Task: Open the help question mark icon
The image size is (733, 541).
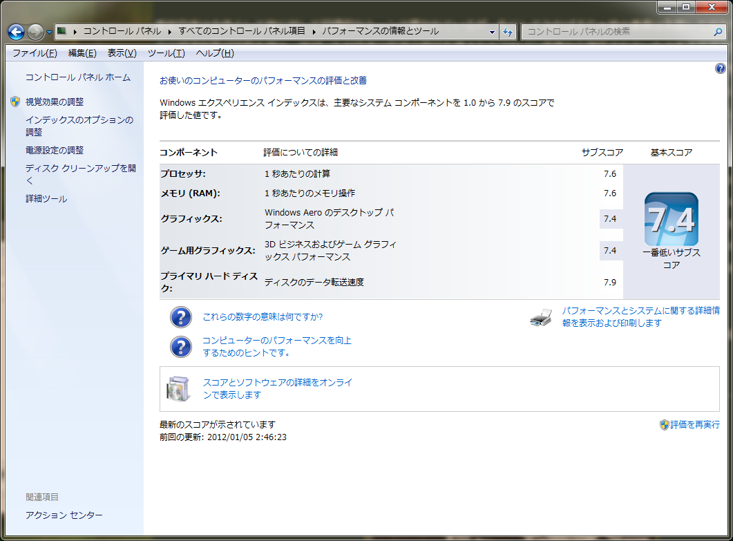Action: click(720, 68)
